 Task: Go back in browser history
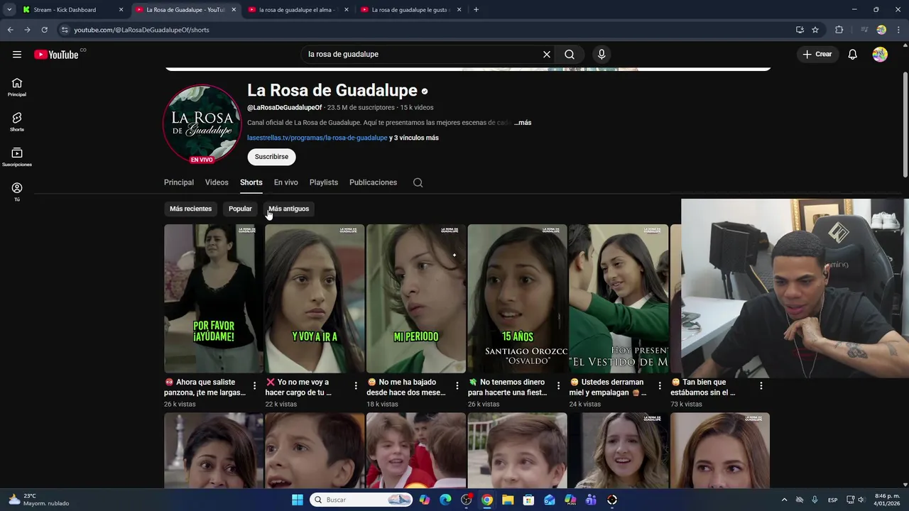point(10,30)
